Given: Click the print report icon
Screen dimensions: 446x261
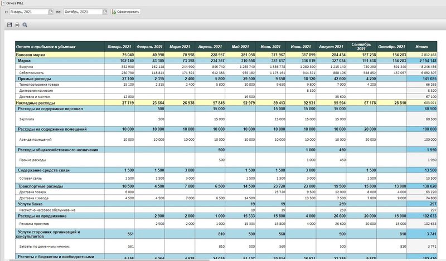Looking at the screenshot, I should (x=17, y=24).
